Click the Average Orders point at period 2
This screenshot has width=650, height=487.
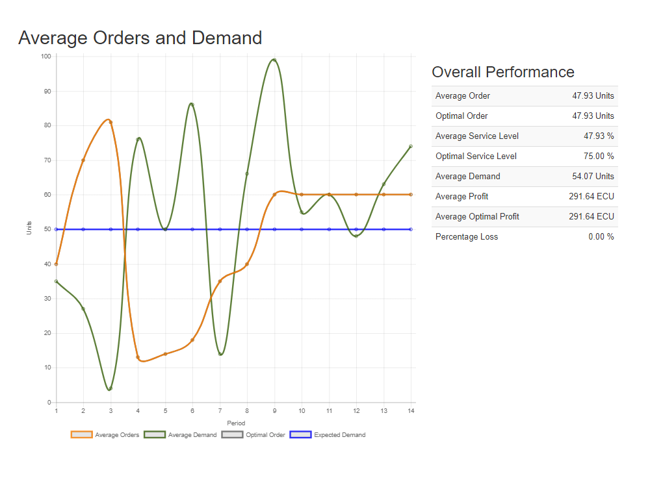(x=83, y=160)
